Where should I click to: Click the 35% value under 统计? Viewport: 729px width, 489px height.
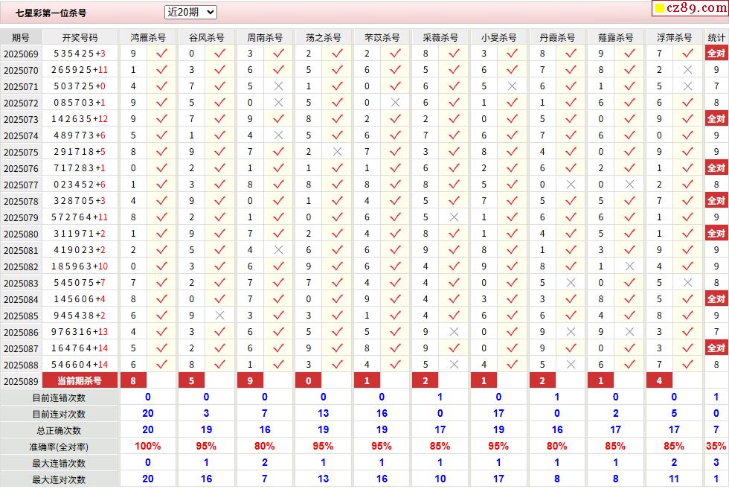(x=716, y=446)
